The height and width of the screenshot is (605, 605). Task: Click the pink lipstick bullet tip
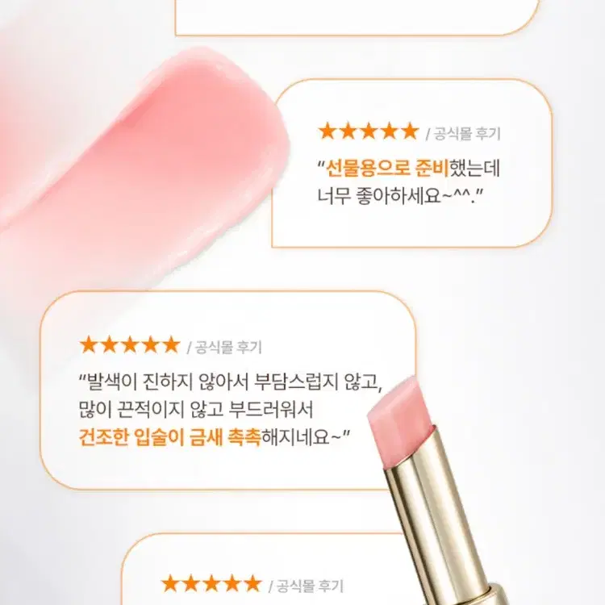pos(399,409)
